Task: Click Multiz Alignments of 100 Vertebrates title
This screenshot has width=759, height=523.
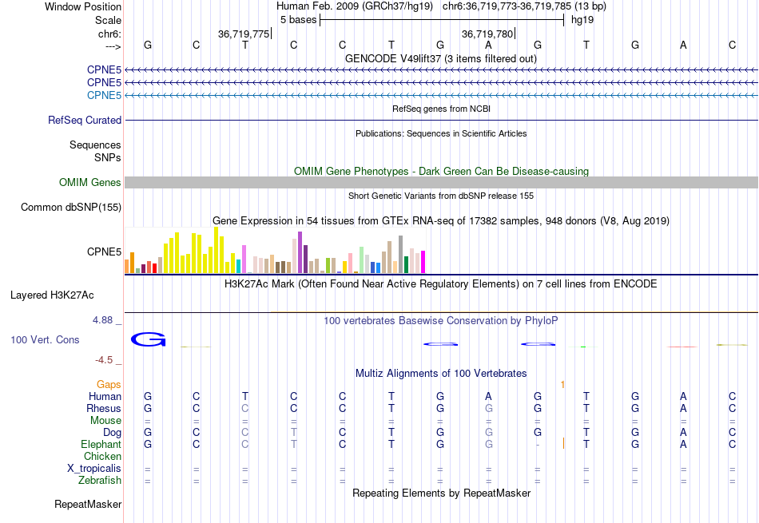Action: point(441,374)
